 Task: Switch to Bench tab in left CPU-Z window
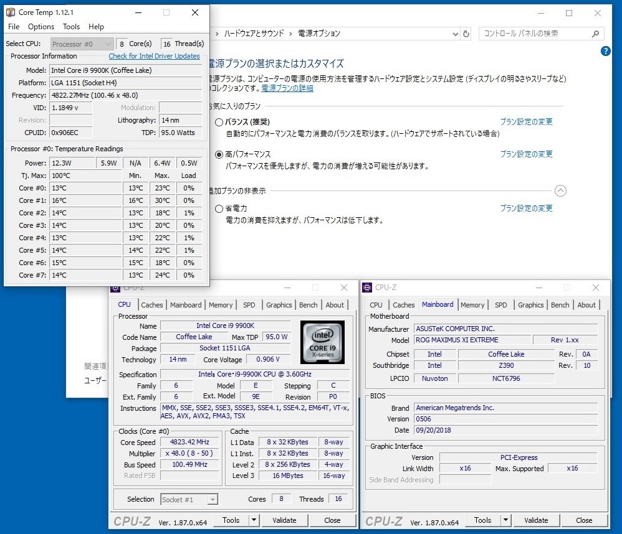click(x=309, y=305)
